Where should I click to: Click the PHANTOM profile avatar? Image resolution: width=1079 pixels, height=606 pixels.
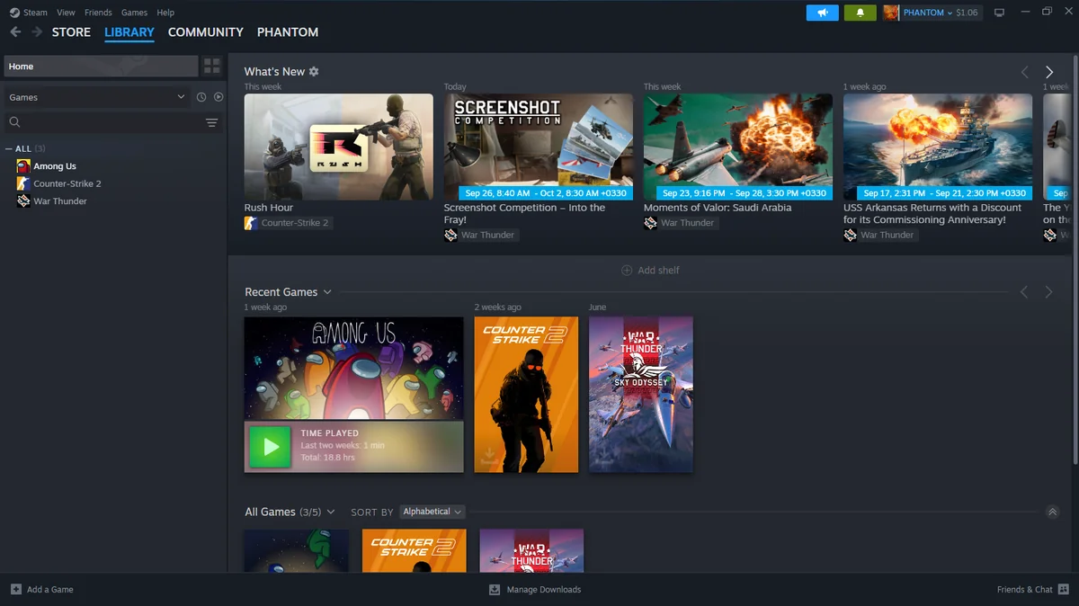click(x=891, y=13)
